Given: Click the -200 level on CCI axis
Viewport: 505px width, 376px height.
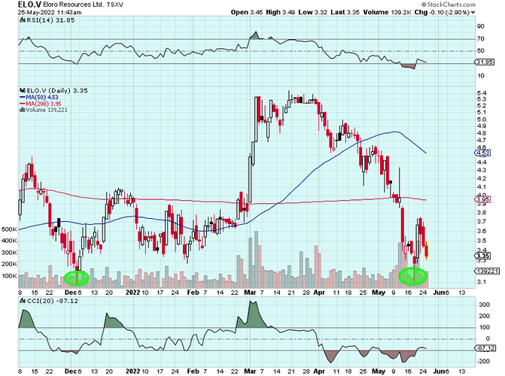Looking at the screenshot, I should (483, 361).
